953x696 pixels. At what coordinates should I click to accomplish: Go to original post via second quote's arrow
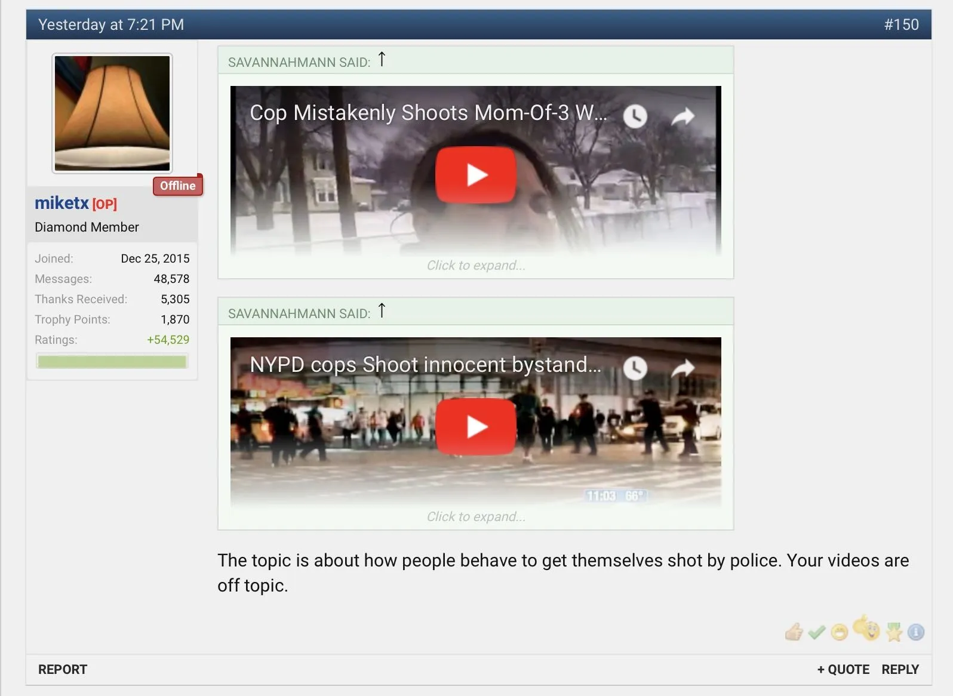tap(382, 310)
